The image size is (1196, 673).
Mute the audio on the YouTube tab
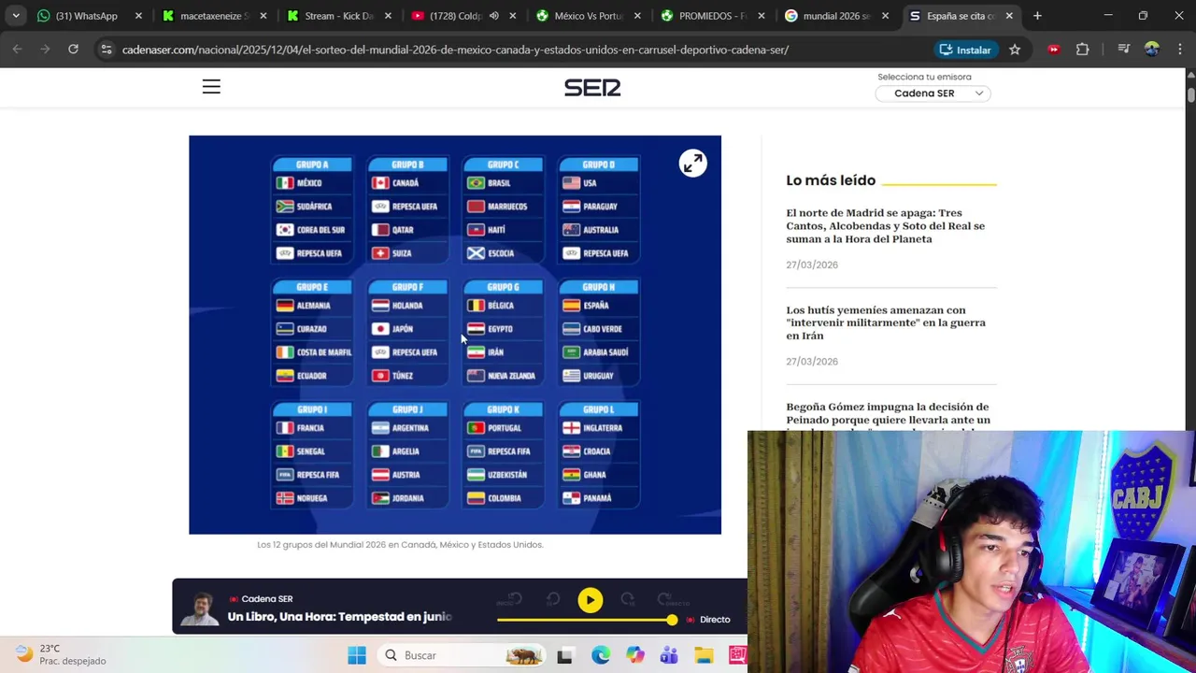pyautogui.click(x=493, y=16)
